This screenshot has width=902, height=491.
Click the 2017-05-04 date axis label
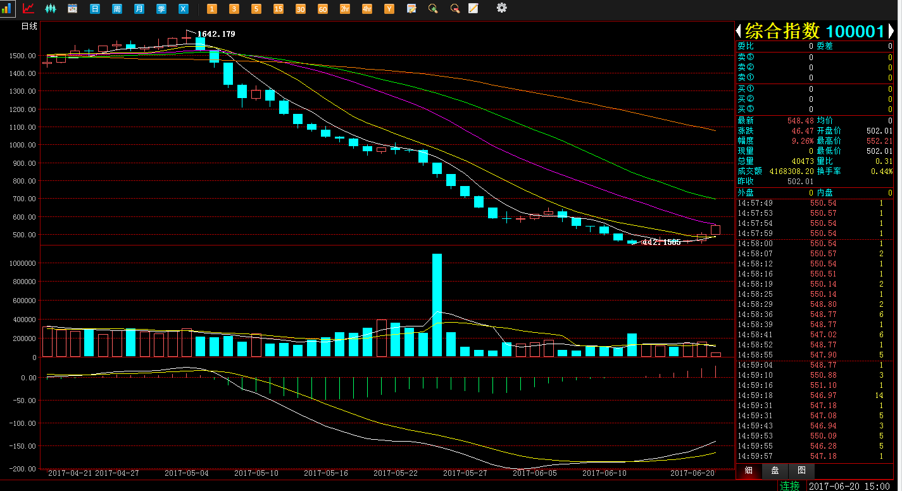click(187, 473)
